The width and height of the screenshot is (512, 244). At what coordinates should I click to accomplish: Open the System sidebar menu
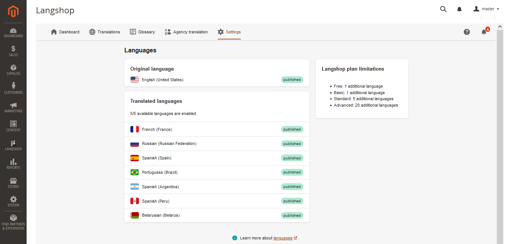[x=13, y=201]
